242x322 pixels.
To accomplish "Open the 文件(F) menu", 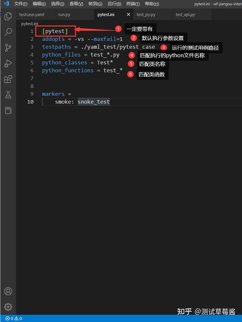I will (x=21, y=4).
